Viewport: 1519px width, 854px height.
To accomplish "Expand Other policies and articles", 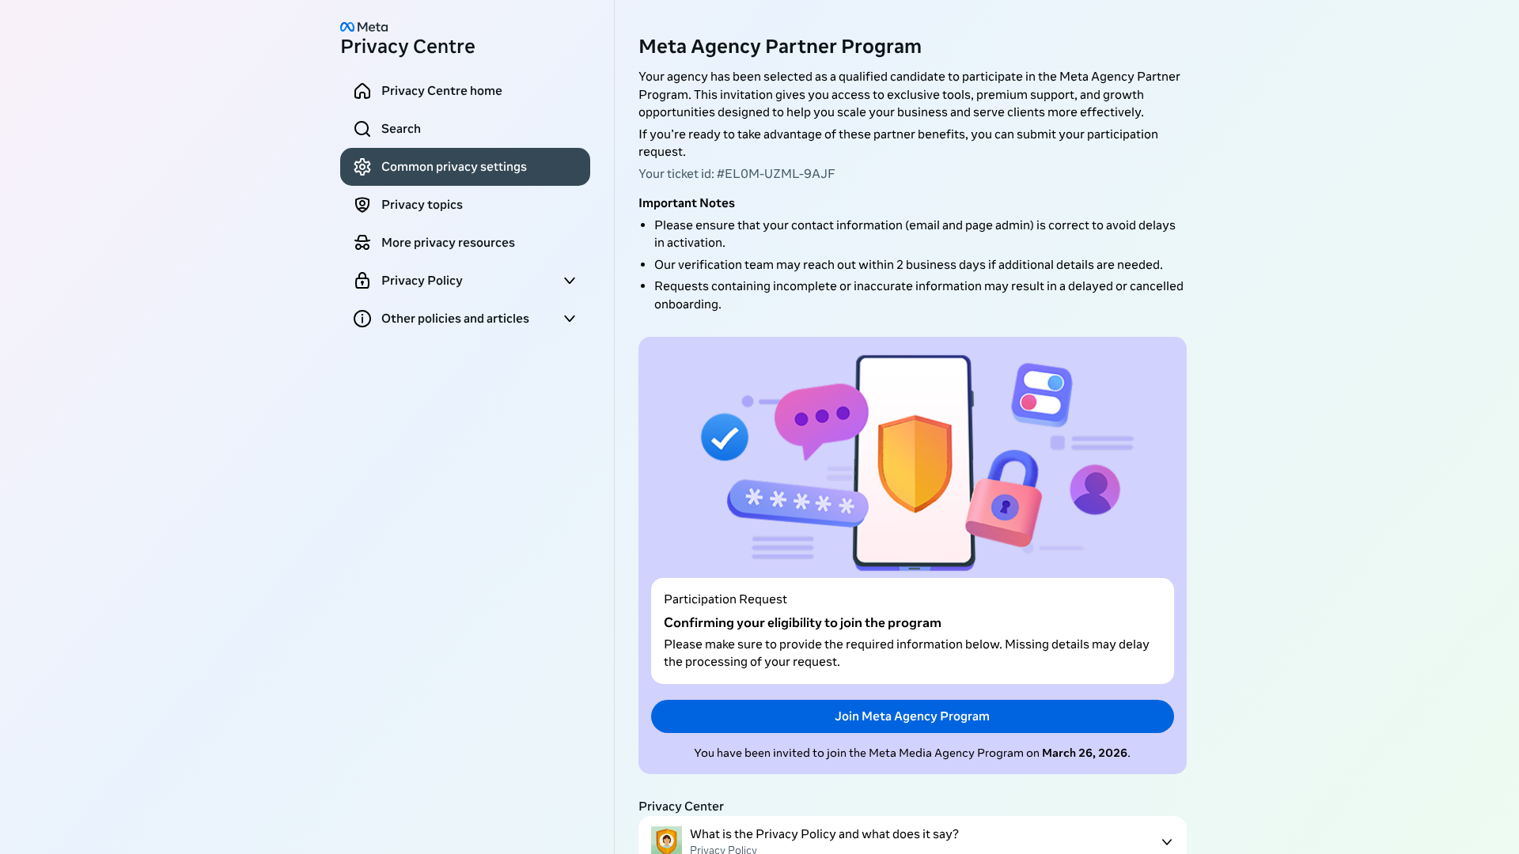I will [569, 318].
